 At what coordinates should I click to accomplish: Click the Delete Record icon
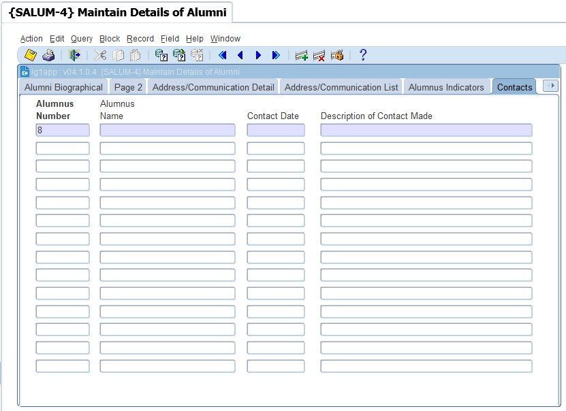[319, 55]
